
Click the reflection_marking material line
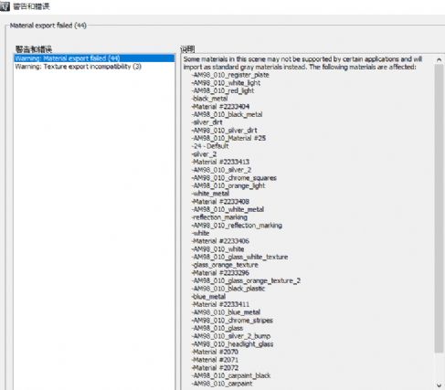pyautogui.click(x=219, y=217)
